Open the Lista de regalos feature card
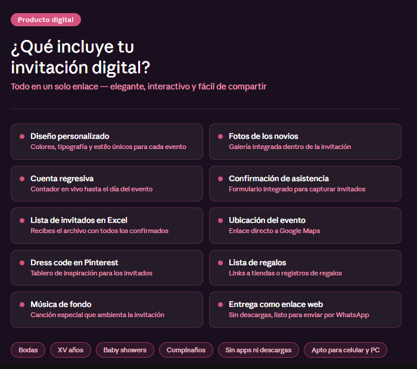 coord(305,267)
